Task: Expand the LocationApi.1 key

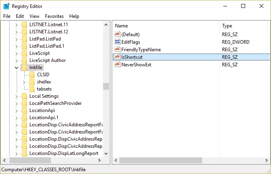Action: 17,118
